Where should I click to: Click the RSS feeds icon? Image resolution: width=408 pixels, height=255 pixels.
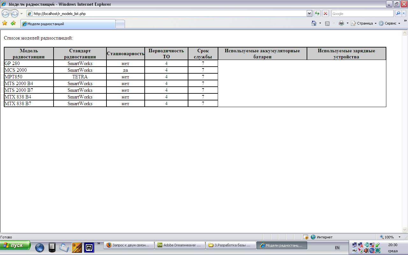[x=327, y=23]
